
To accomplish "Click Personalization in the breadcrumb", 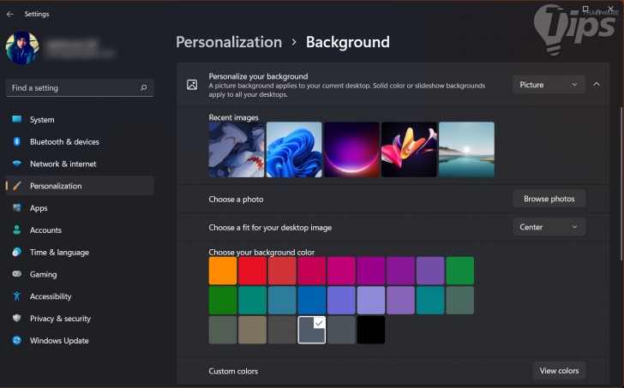I will [x=229, y=42].
